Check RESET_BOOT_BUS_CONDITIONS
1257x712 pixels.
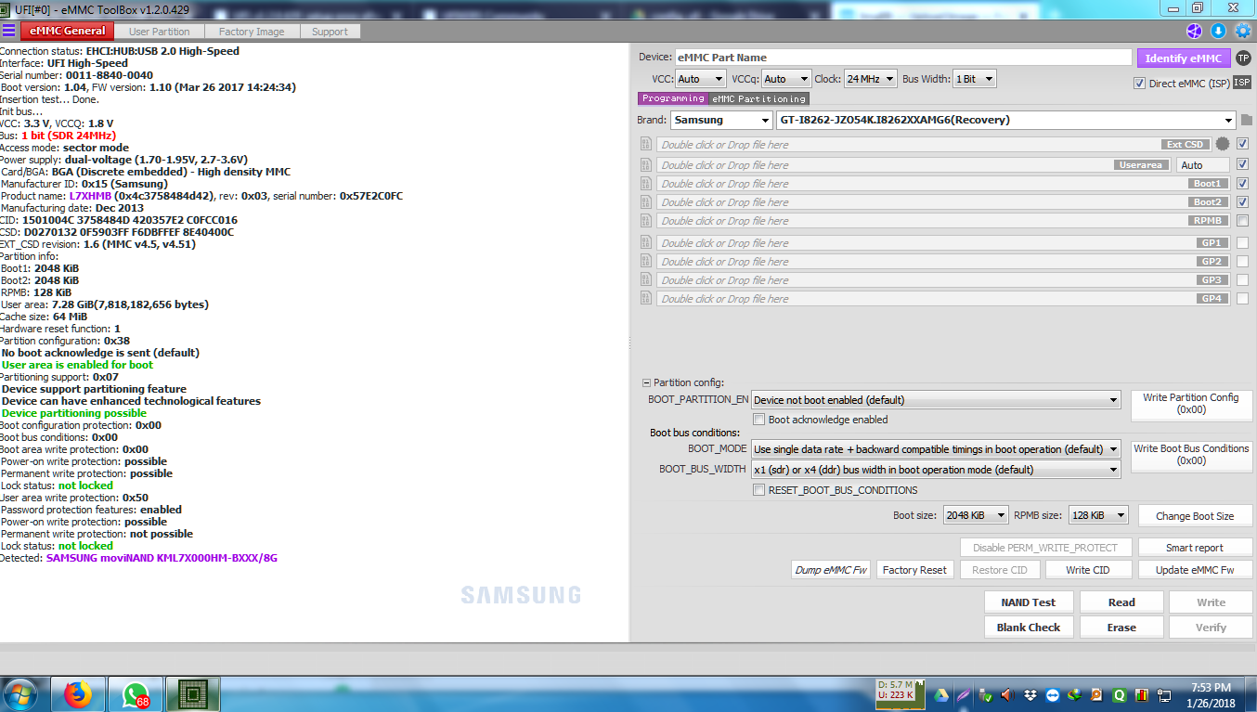[x=759, y=490]
